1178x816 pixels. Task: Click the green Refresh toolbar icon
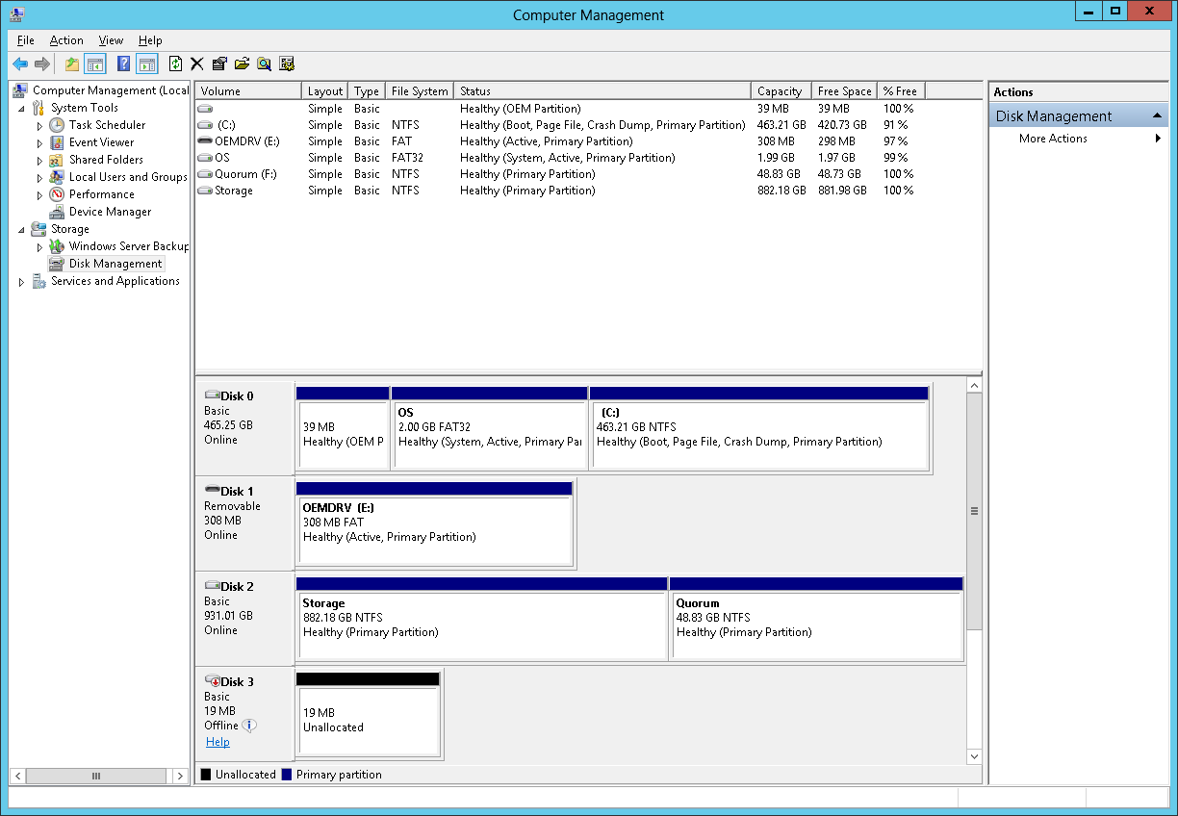click(x=175, y=64)
